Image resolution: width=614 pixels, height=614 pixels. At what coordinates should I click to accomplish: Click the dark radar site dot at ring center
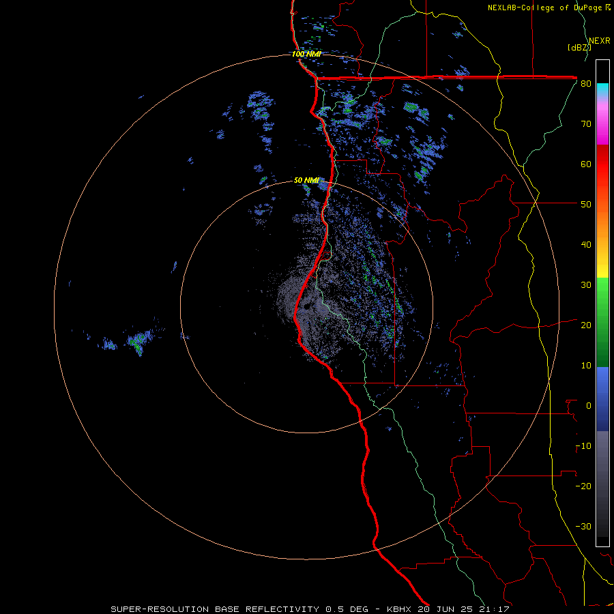(307, 306)
